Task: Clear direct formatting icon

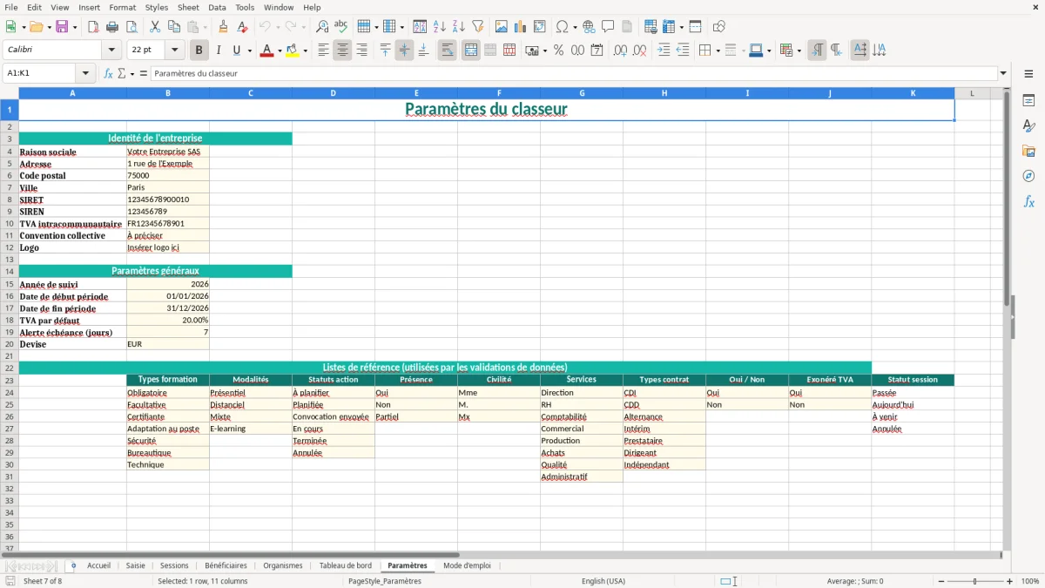Action: point(242,27)
